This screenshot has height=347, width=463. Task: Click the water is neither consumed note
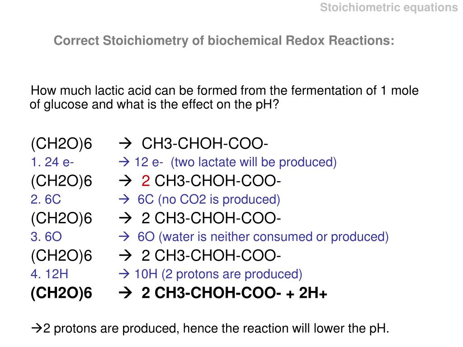pos(274,237)
